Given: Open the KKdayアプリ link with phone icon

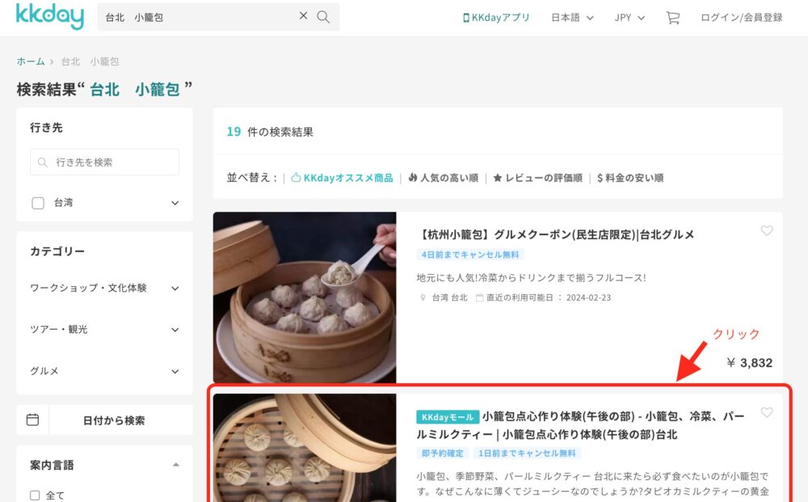Looking at the screenshot, I should [x=496, y=17].
